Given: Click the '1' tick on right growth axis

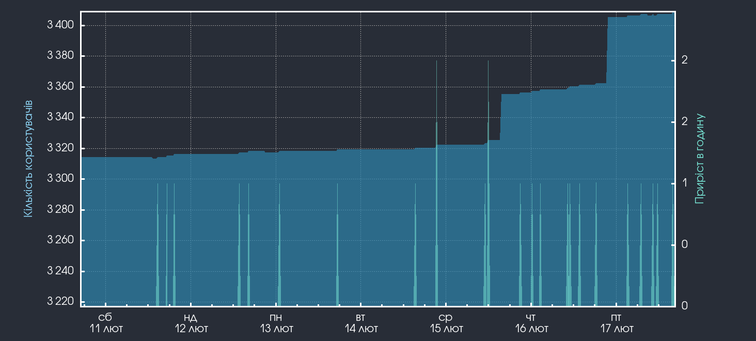Looking at the screenshot, I should tap(684, 183).
